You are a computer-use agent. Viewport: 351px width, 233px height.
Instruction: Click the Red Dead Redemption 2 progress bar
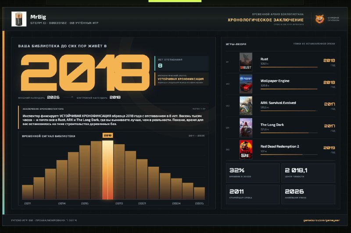click(x=289, y=154)
